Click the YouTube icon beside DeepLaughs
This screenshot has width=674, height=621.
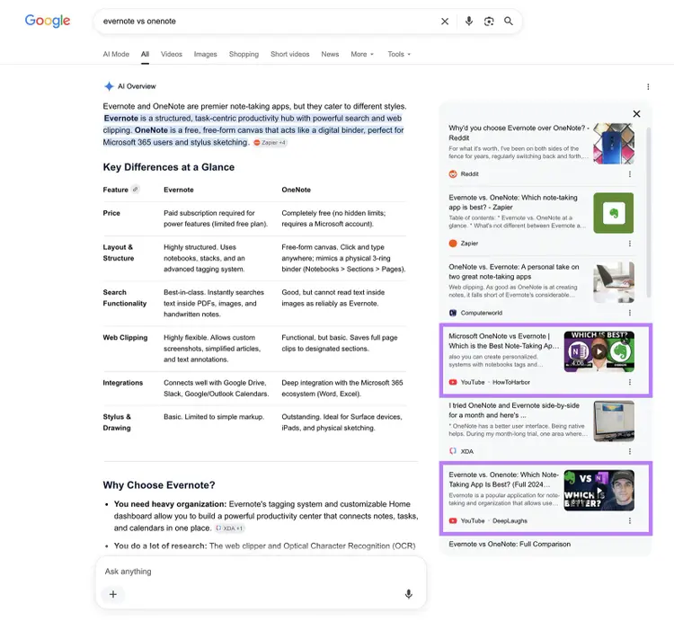tap(453, 521)
